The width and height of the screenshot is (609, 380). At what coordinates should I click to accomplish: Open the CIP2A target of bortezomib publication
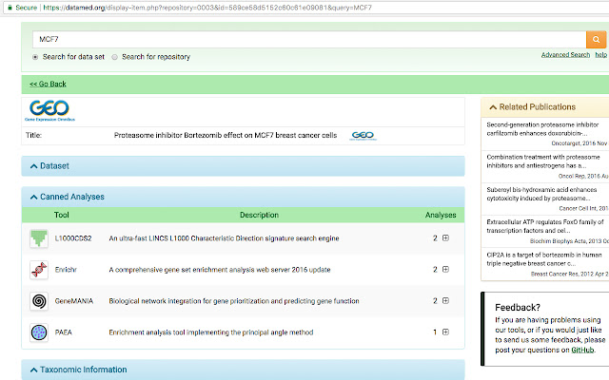coord(543,259)
